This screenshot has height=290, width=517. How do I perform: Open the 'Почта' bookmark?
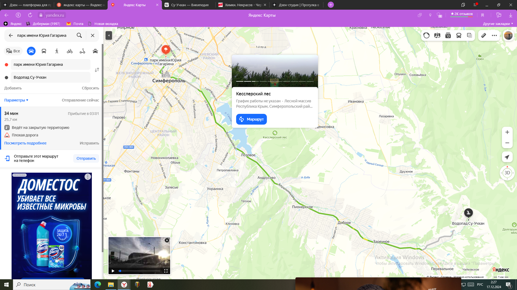click(75, 24)
